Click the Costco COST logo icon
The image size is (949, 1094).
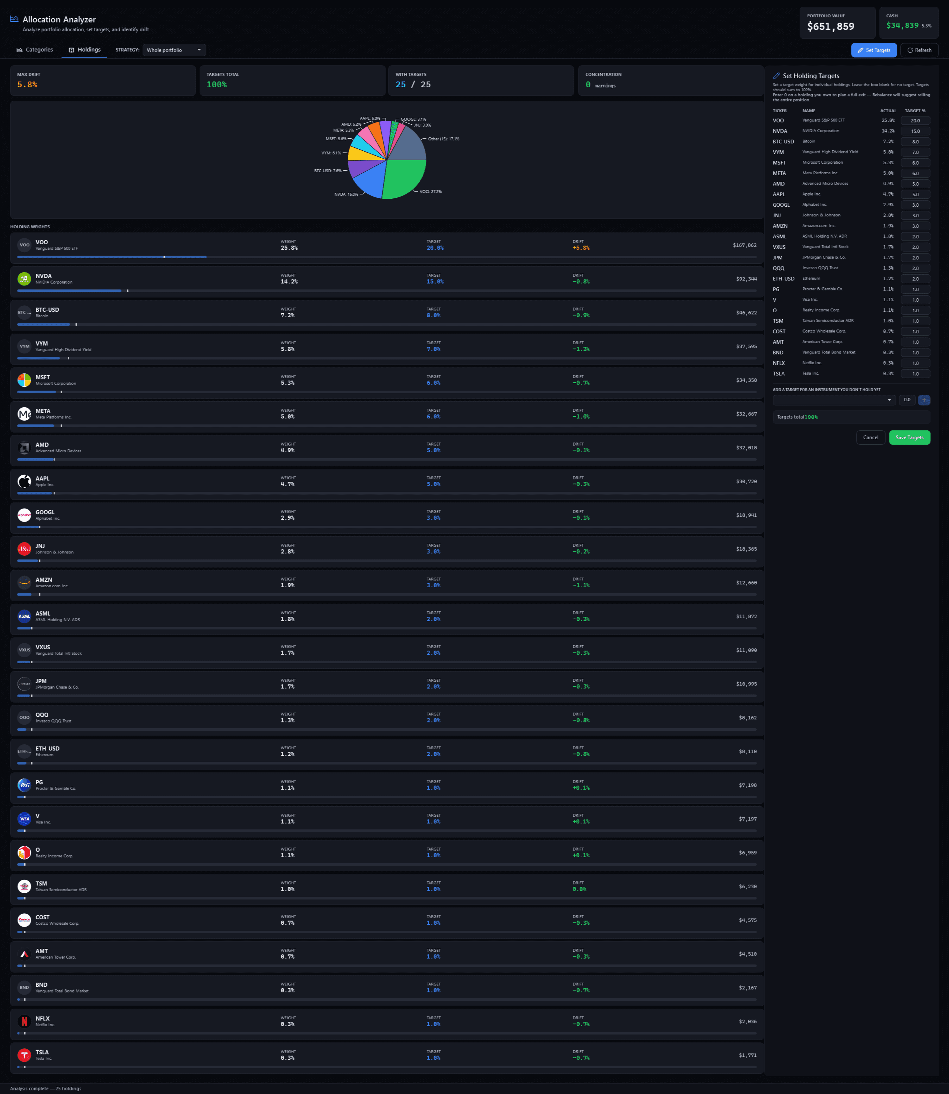24,920
